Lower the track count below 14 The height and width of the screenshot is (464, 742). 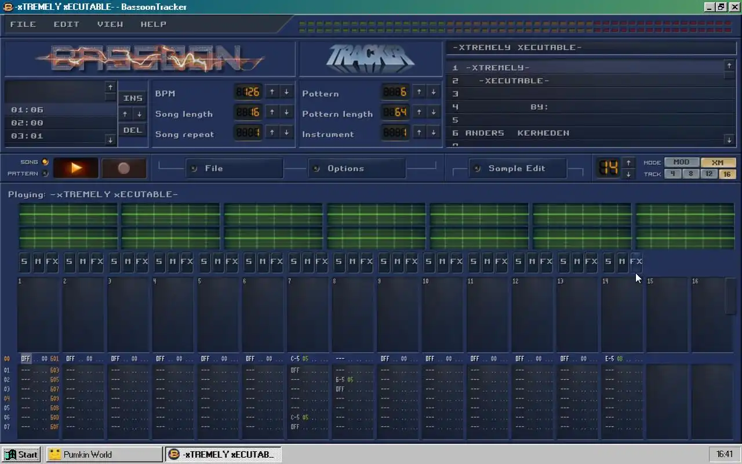(628, 174)
